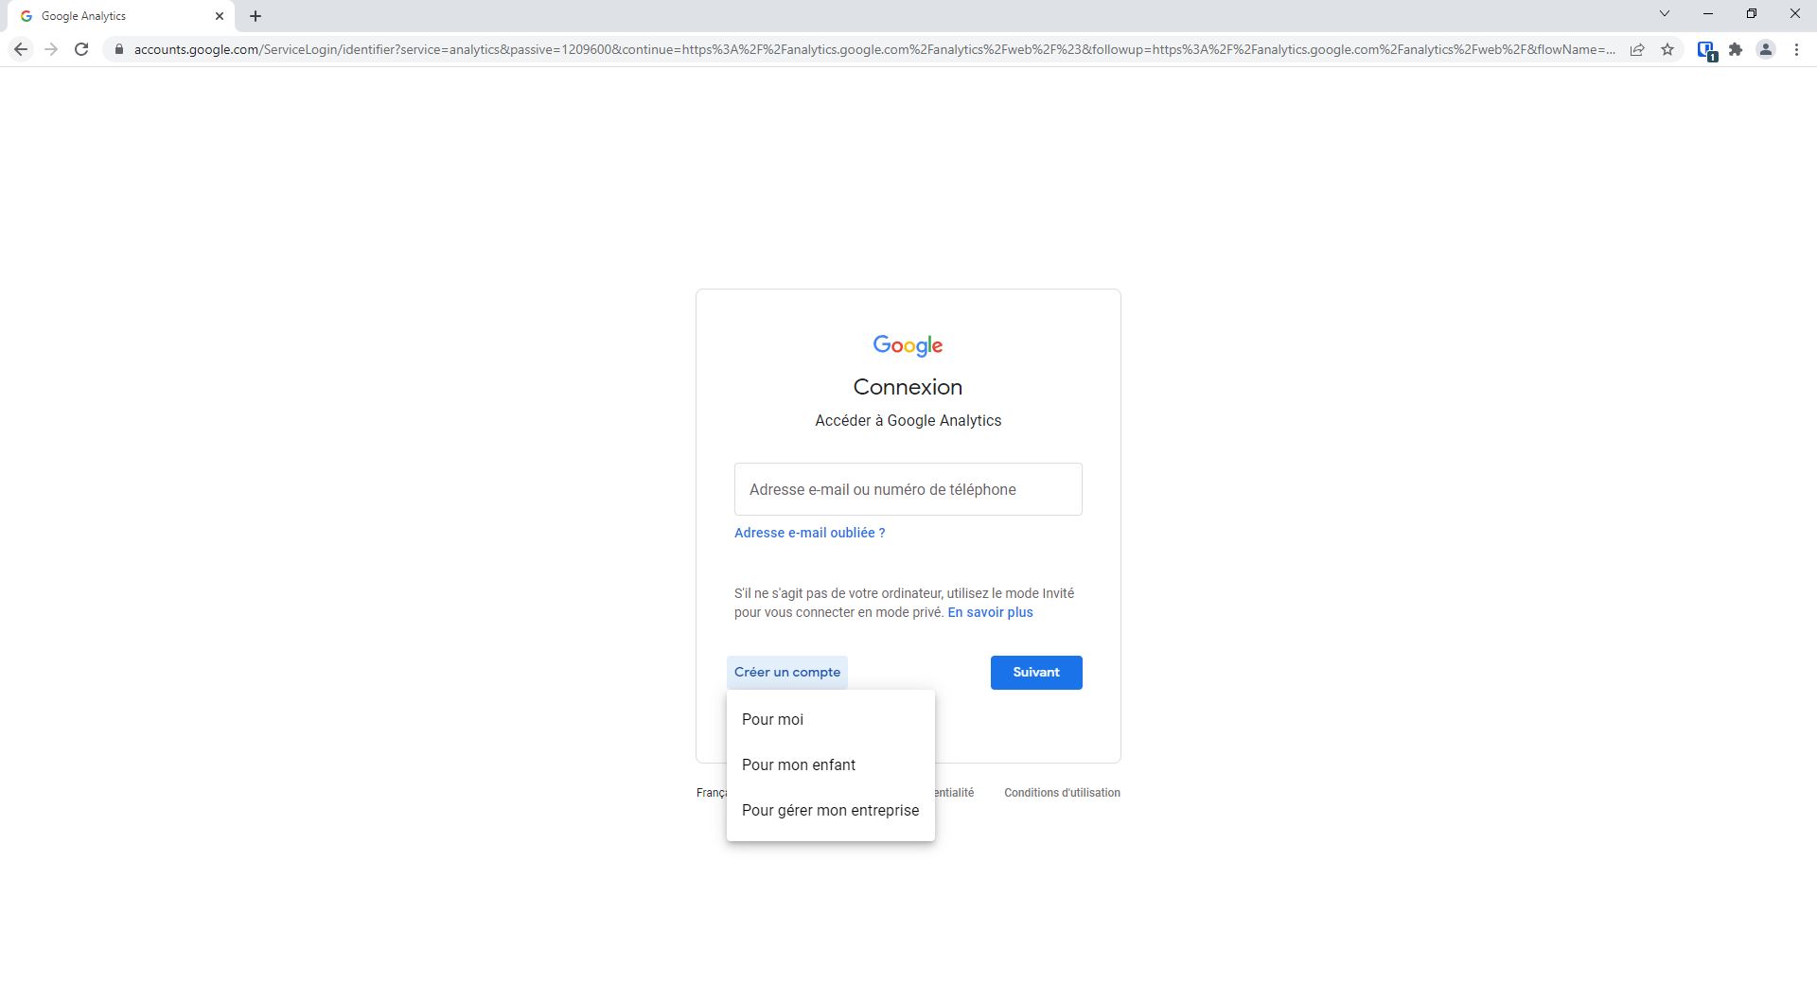Pick Pour gérer mon entreprise
Viewport: 1817px width, 984px height.
(831, 811)
